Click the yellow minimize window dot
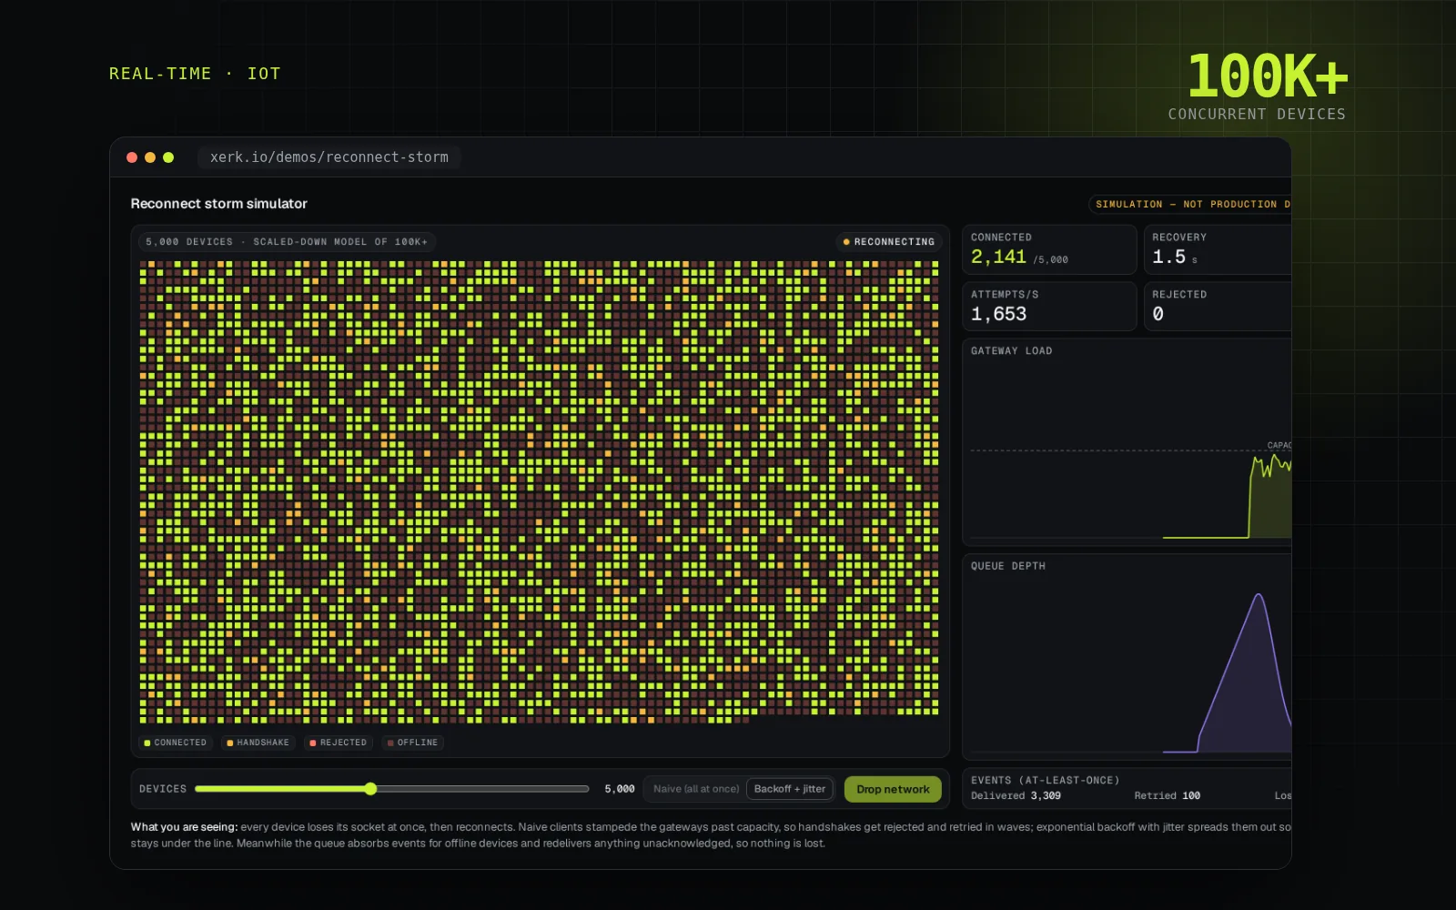The height and width of the screenshot is (910, 1456). click(150, 157)
